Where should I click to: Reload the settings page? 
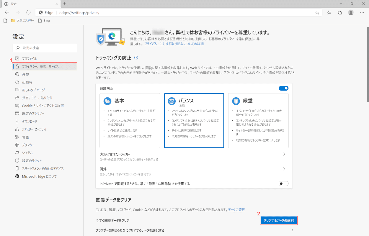28,12
